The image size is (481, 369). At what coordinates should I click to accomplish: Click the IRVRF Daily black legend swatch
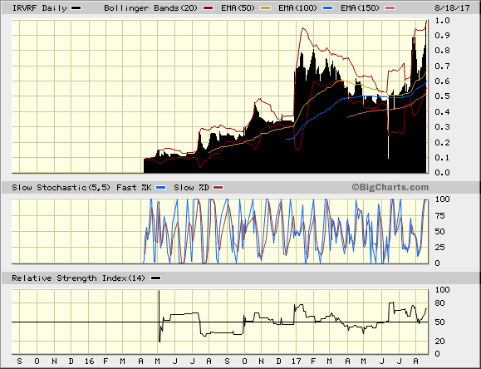76,8
